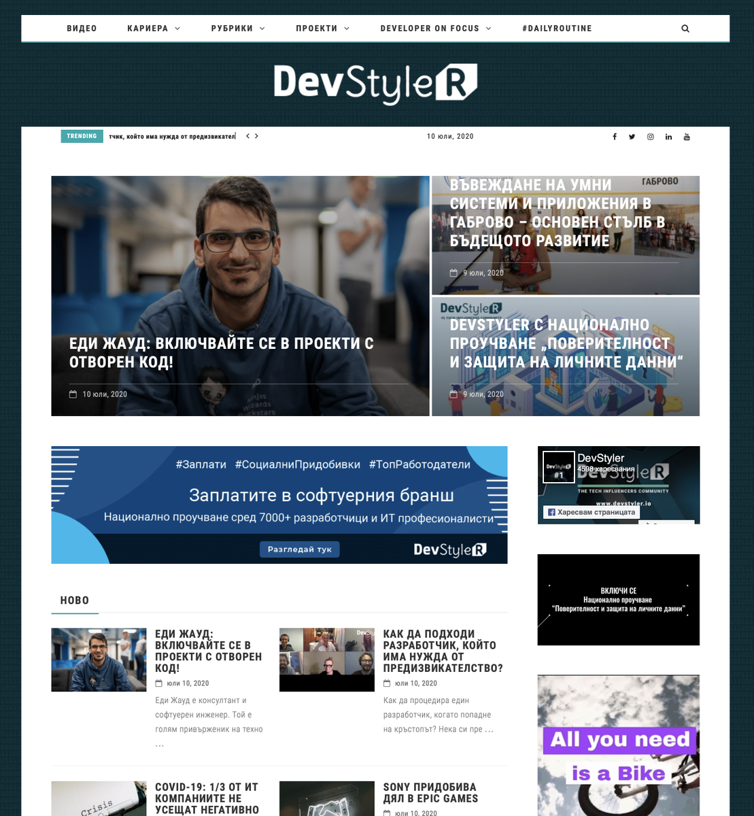Screen dimensions: 754x816
Task: Open the ВИДЕО menu item
Action: coord(82,29)
